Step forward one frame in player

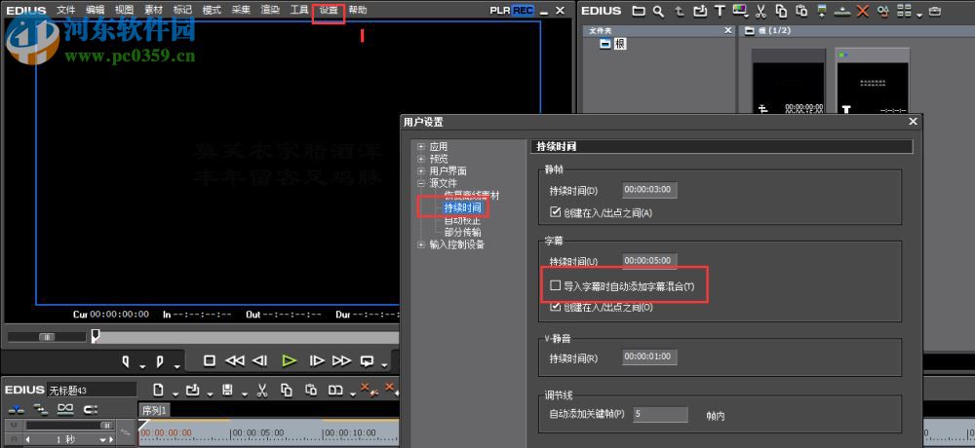(x=317, y=361)
